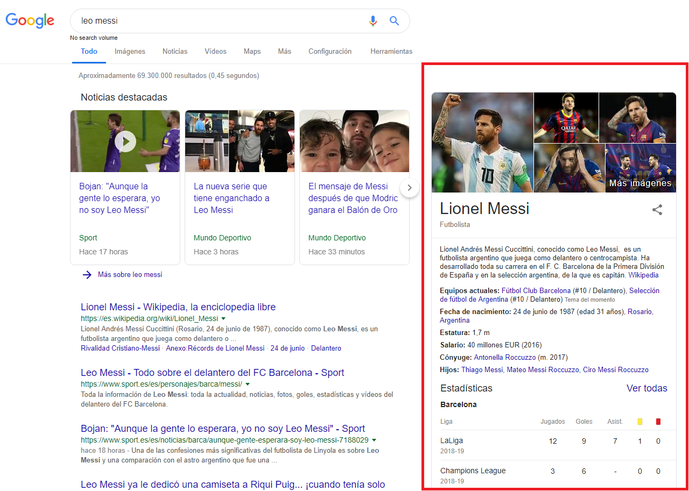Viewport: 689px width, 491px height.
Task: Select the Champions League 2018-19 row
Action: 554,475
